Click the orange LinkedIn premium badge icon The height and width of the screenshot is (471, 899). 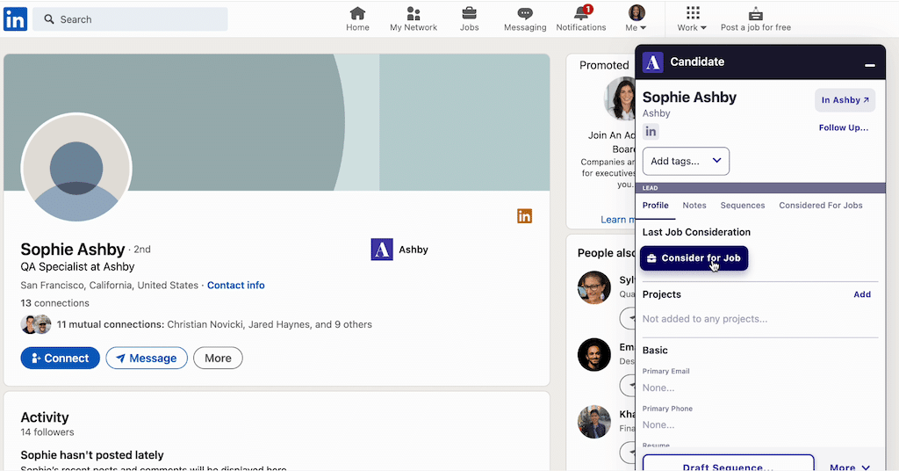coord(525,215)
